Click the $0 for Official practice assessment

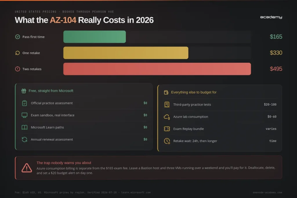tap(145, 103)
